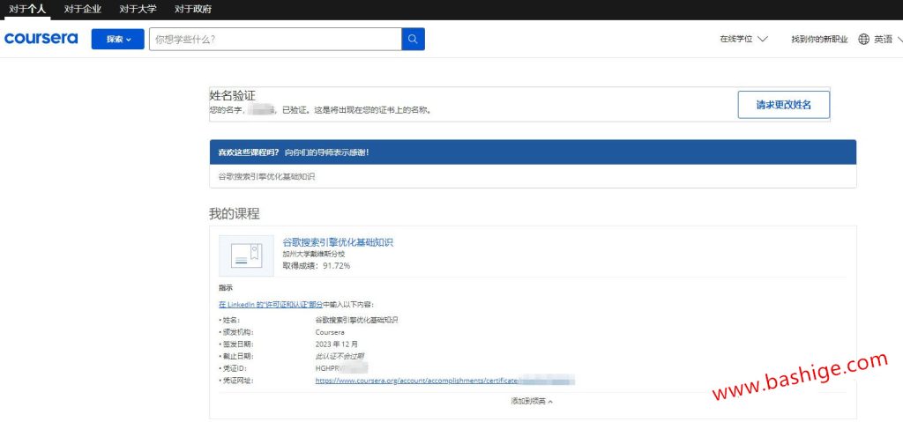Click the 姓名验证 heading
This screenshot has width=903, height=422.
[233, 95]
